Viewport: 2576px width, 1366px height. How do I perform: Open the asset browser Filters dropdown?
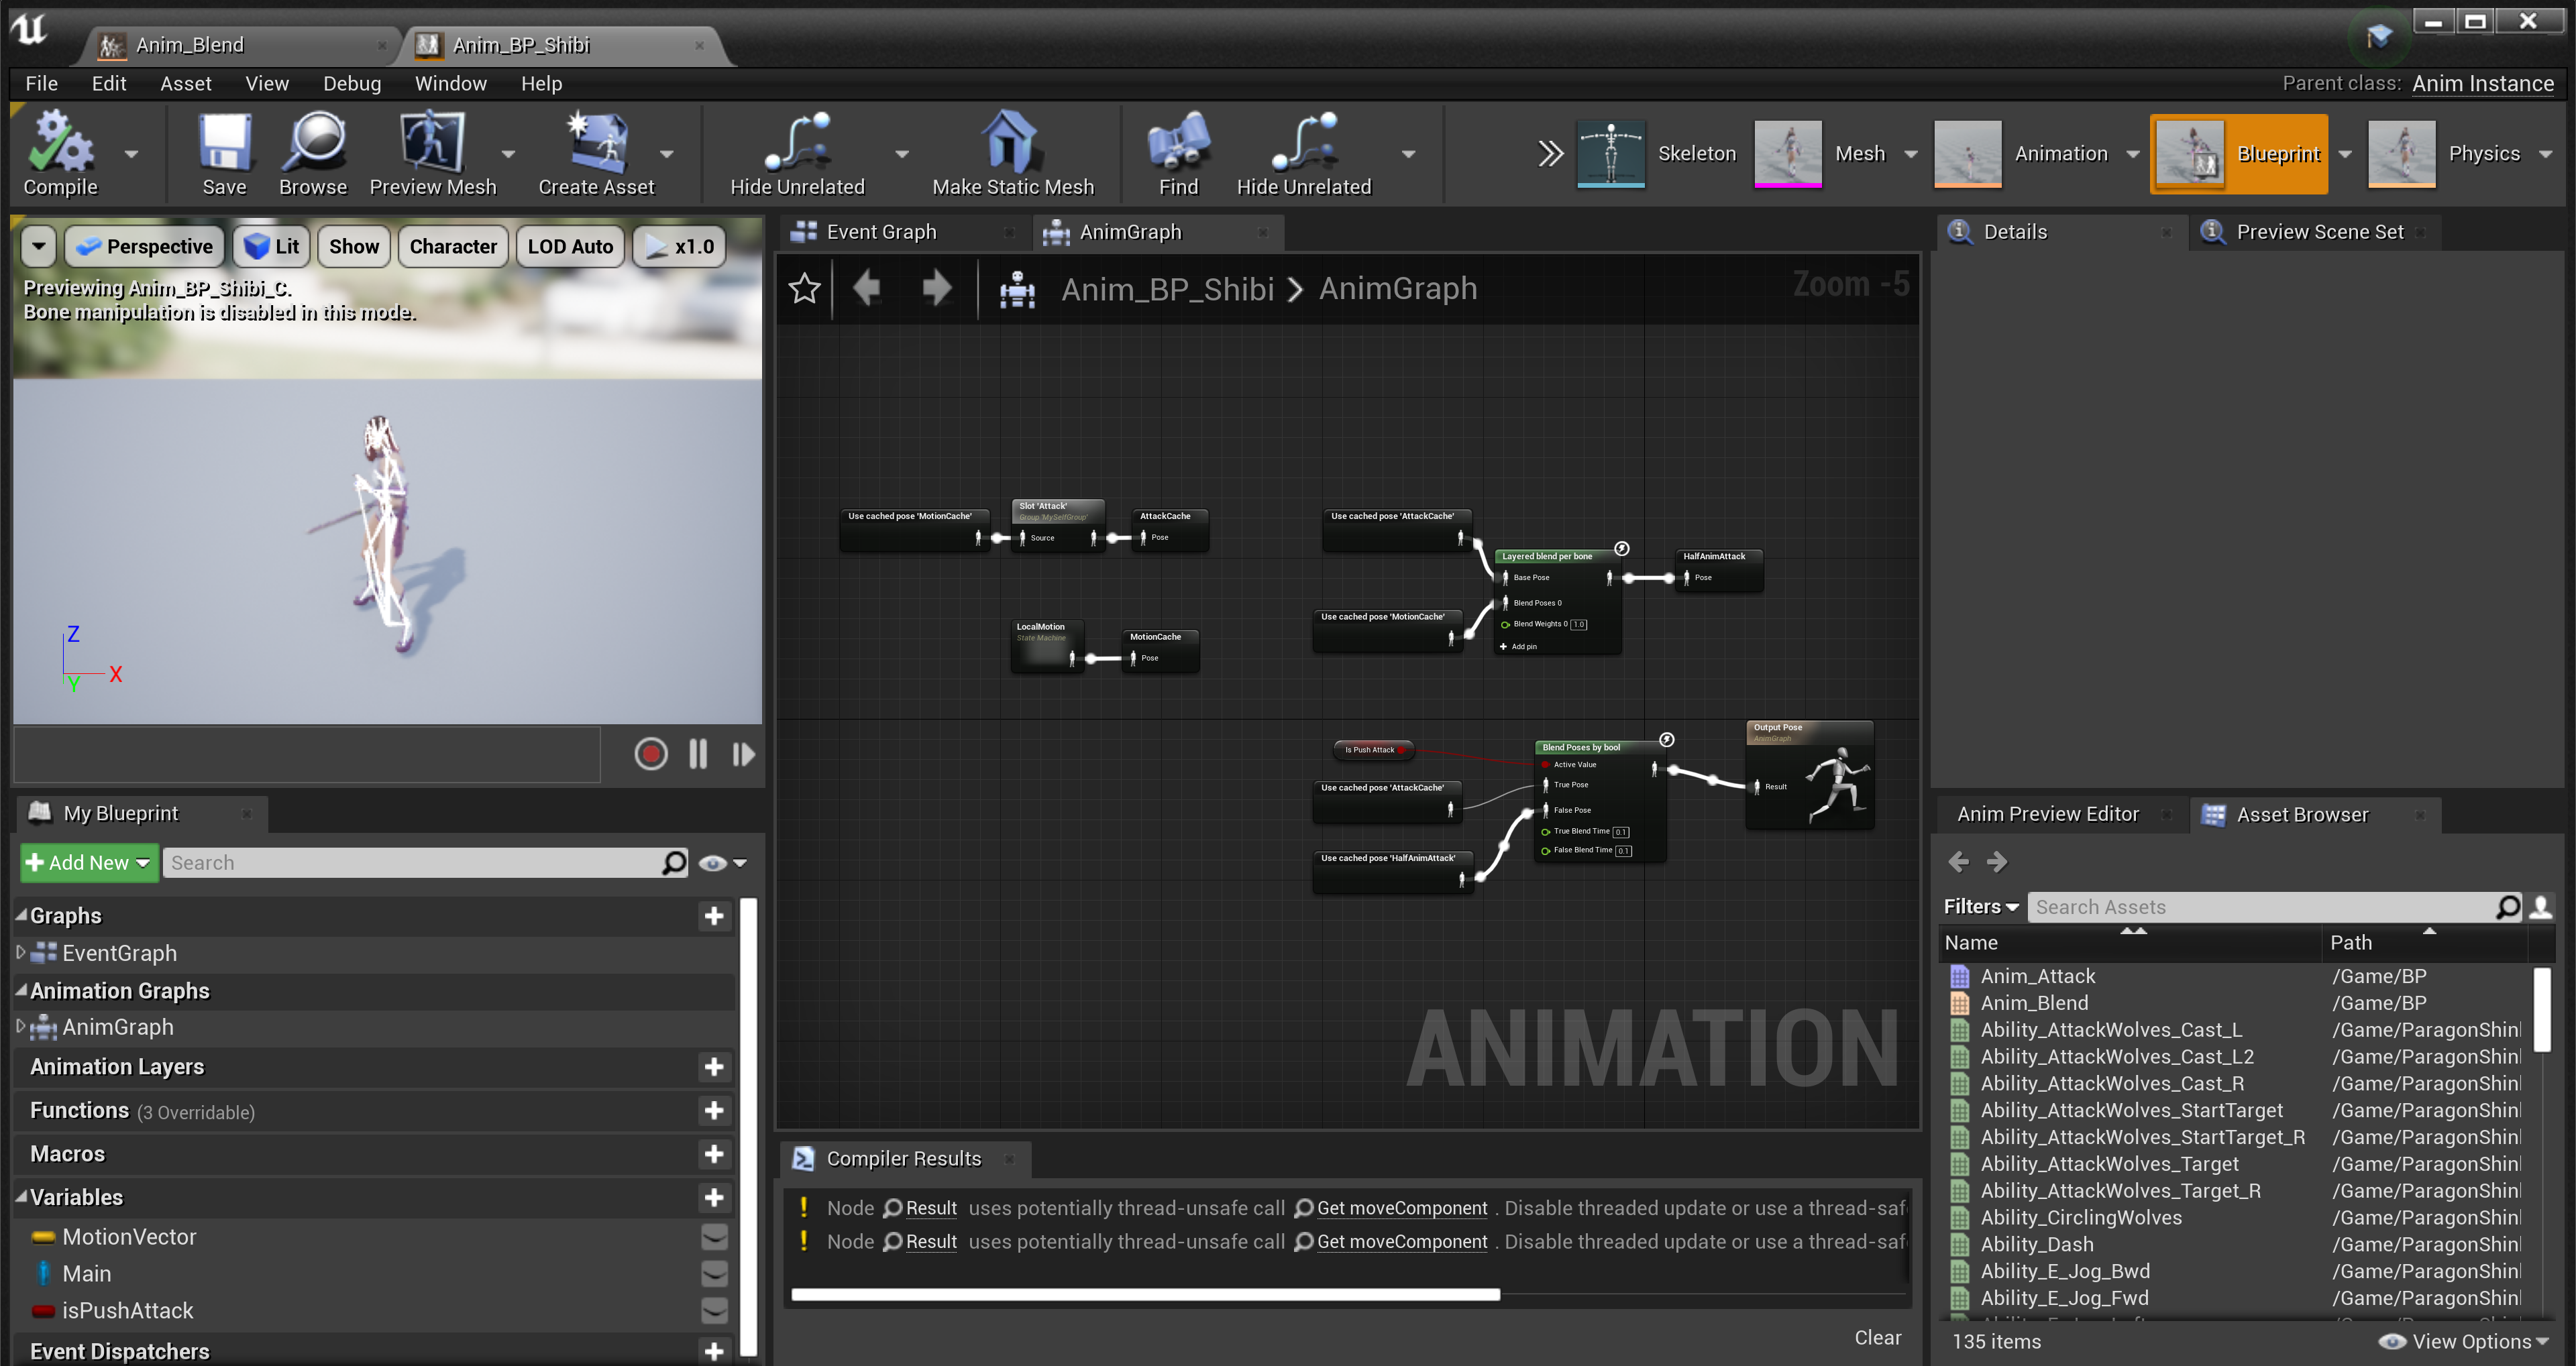tap(1980, 907)
